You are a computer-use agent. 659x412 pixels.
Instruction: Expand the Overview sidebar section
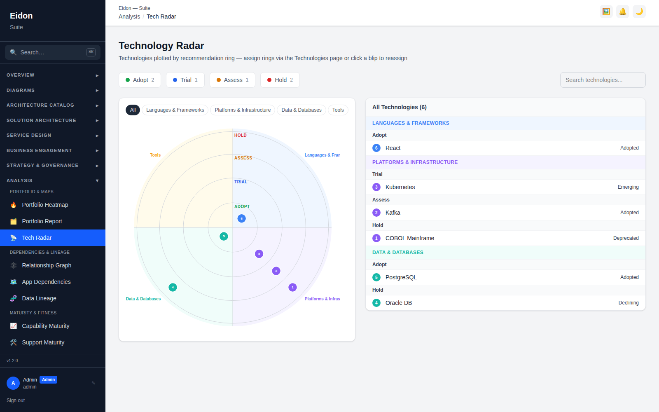(x=53, y=75)
